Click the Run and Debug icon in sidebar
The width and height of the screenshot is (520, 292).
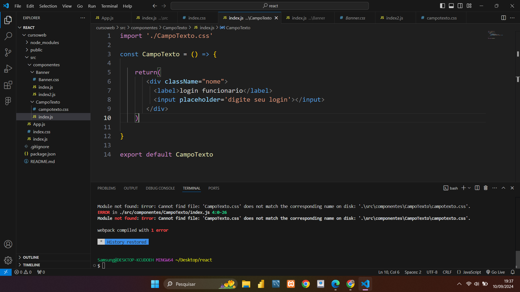click(8, 68)
